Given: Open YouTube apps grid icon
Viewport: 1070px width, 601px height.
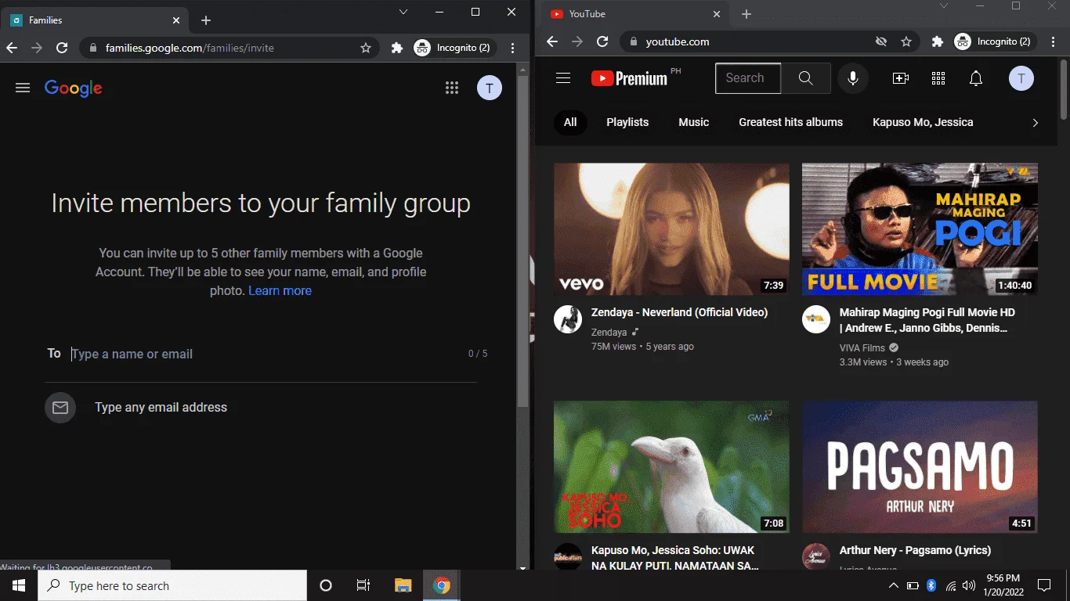Looking at the screenshot, I should coord(938,78).
